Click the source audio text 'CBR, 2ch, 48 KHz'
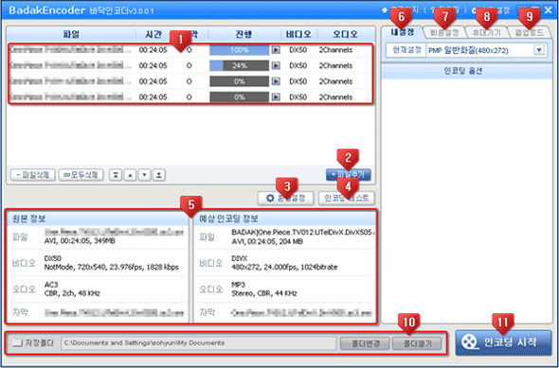 click(x=72, y=293)
